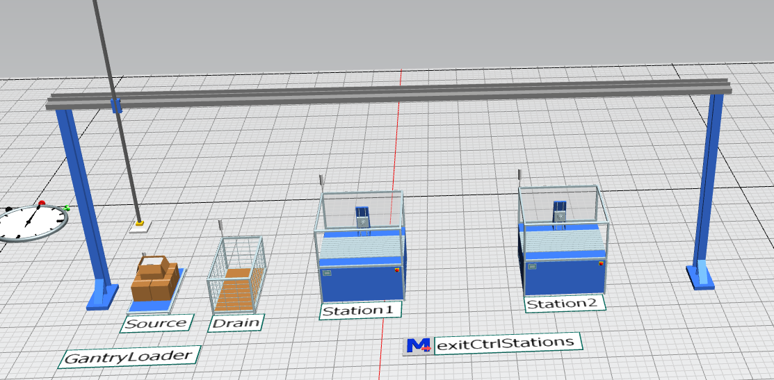Viewport: 774px width, 380px height.
Task: Click the Drain name label
Action: click(236, 322)
